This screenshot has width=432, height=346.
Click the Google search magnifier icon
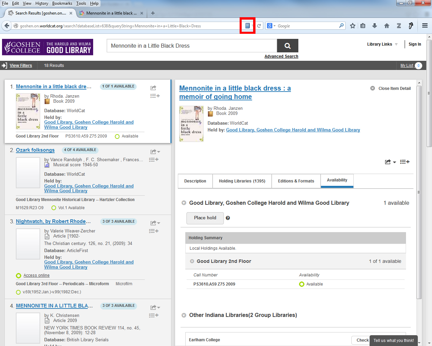pyautogui.click(x=341, y=26)
